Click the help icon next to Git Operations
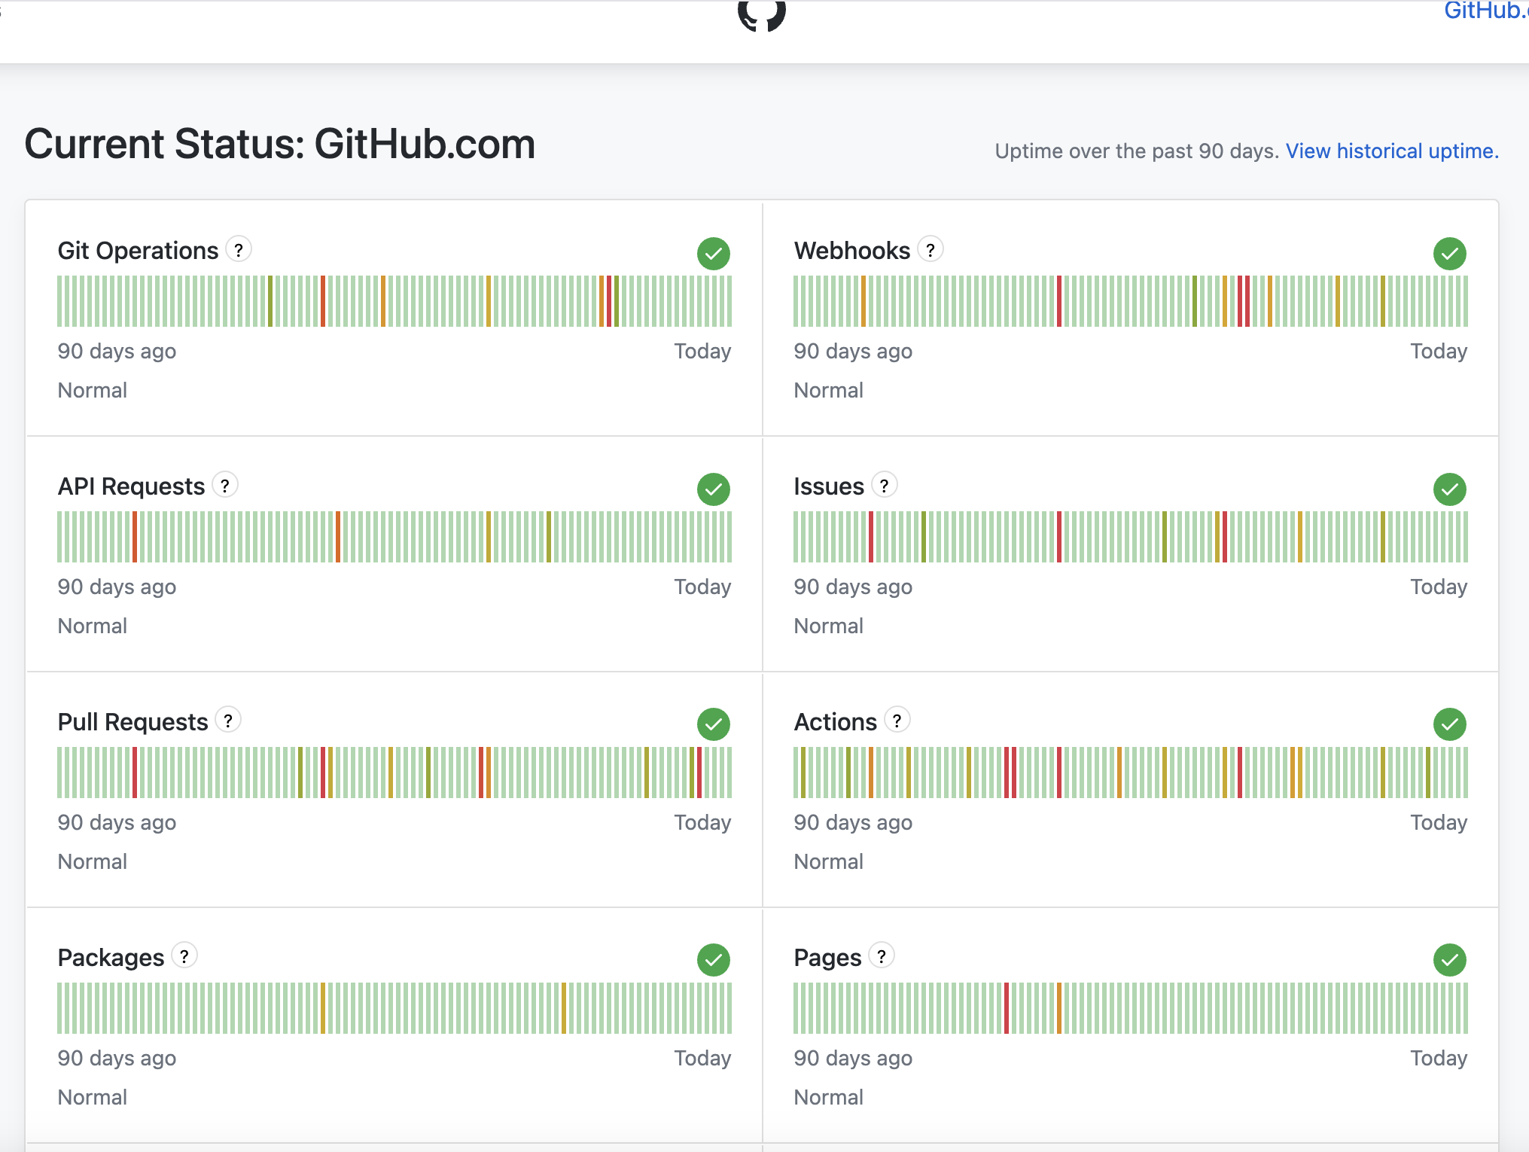 (x=239, y=249)
